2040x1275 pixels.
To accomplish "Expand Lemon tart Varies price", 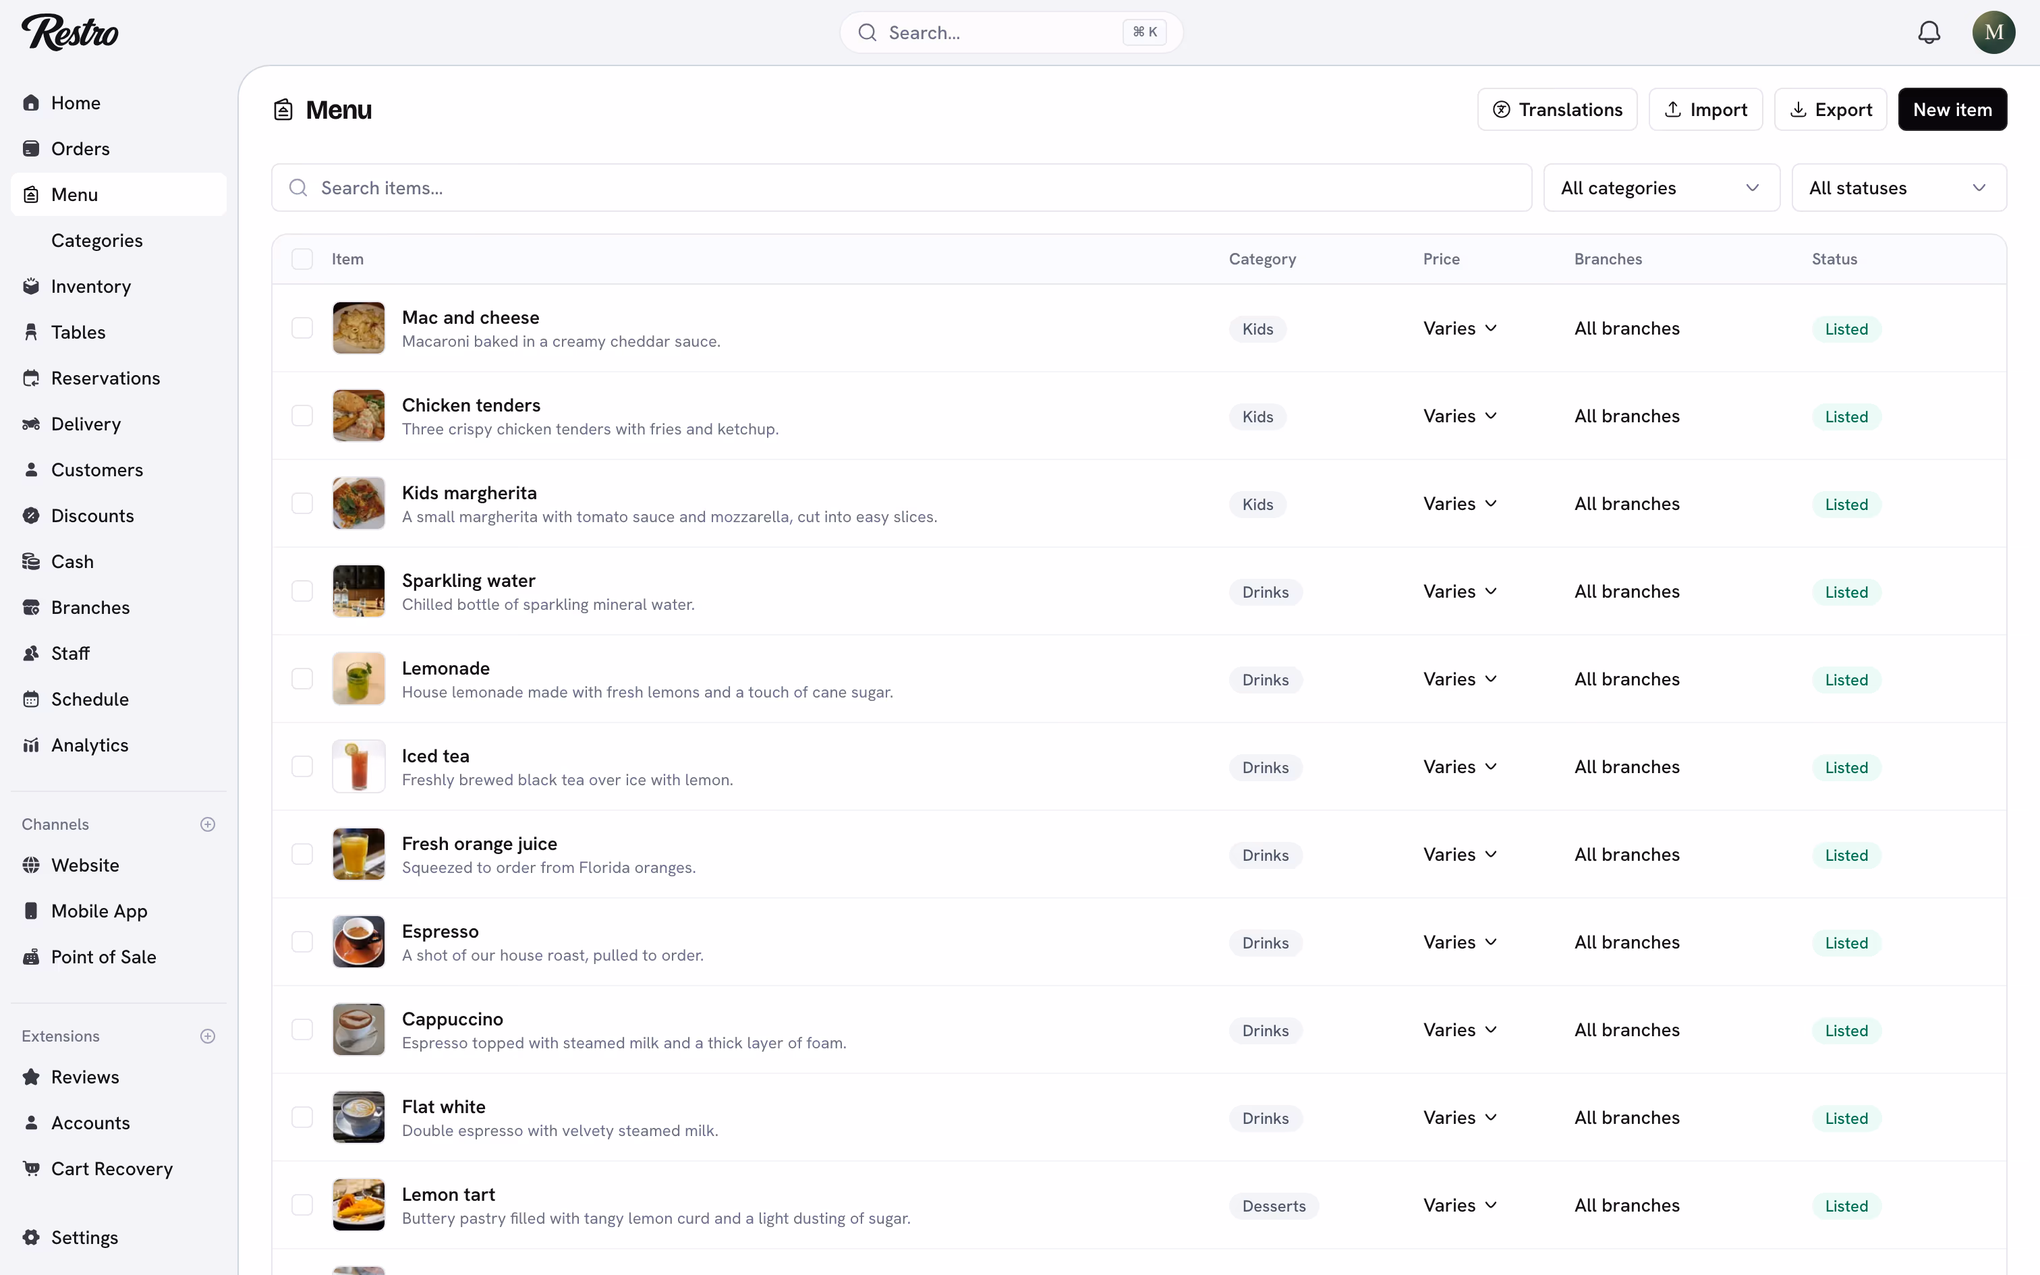I will [x=1460, y=1206].
